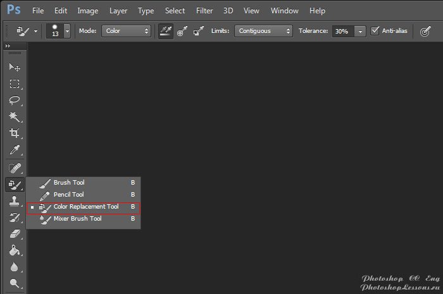This screenshot has height=294, width=443.
Task: Pick the Lasso tool
Action: pyautogui.click(x=14, y=101)
